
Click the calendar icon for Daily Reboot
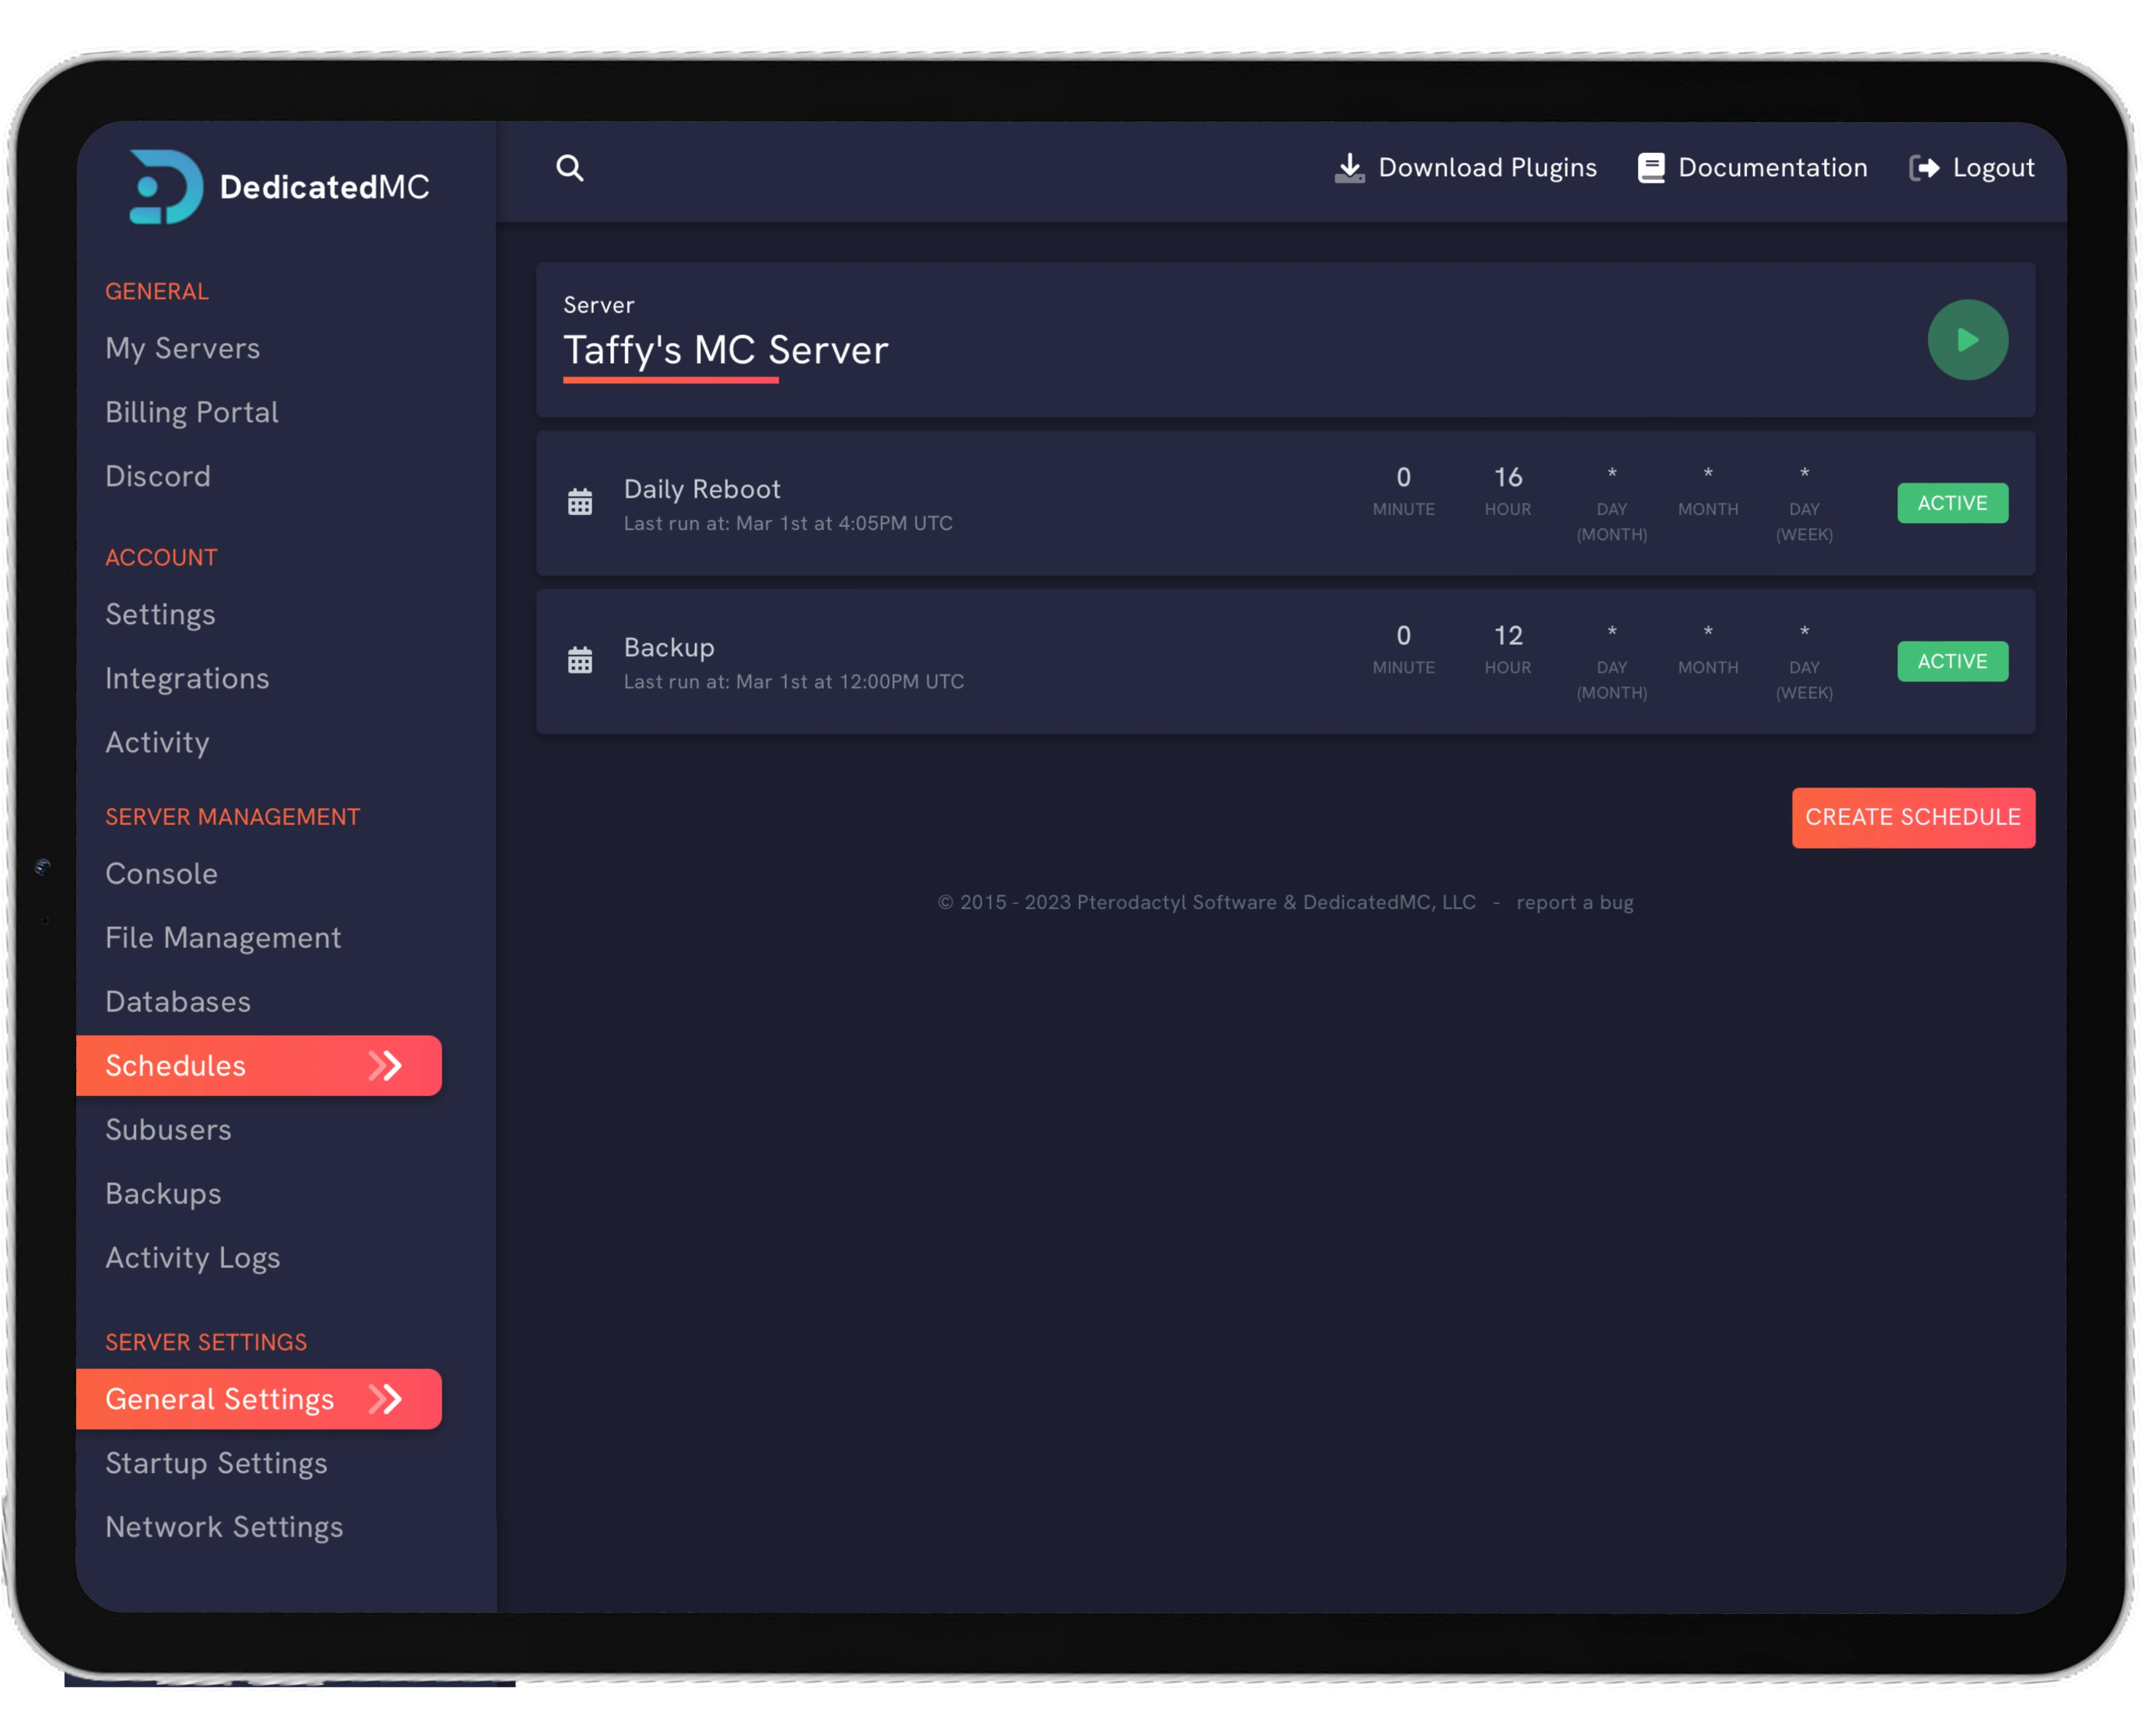coord(581,502)
